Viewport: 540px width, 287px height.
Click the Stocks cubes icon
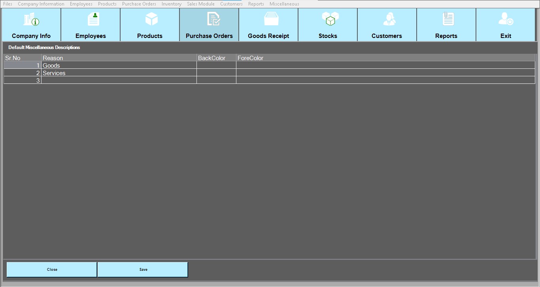pyautogui.click(x=330, y=19)
